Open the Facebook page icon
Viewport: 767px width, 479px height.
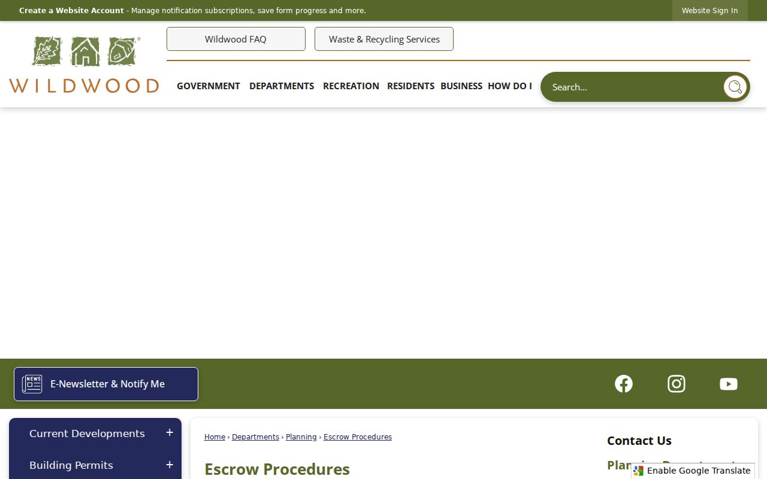[x=624, y=384]
